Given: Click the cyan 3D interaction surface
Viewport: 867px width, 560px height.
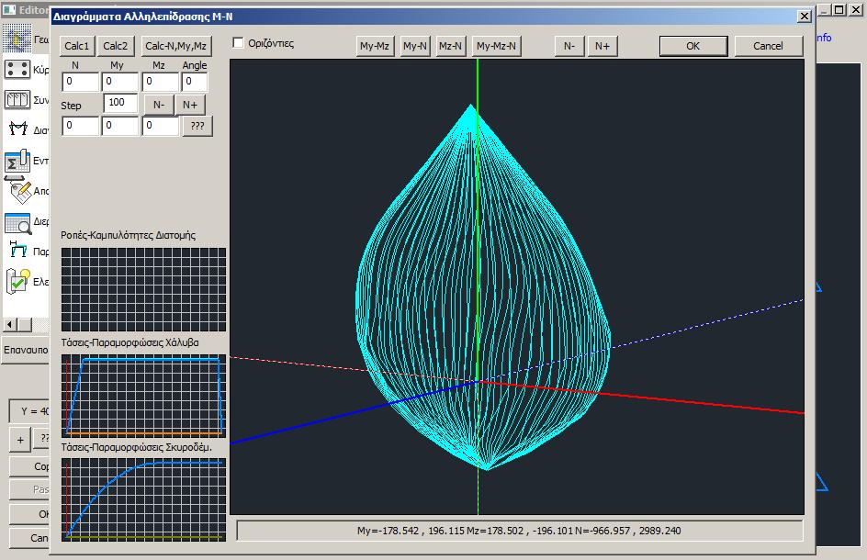Looking at the screenshot, I should (483, 287).
